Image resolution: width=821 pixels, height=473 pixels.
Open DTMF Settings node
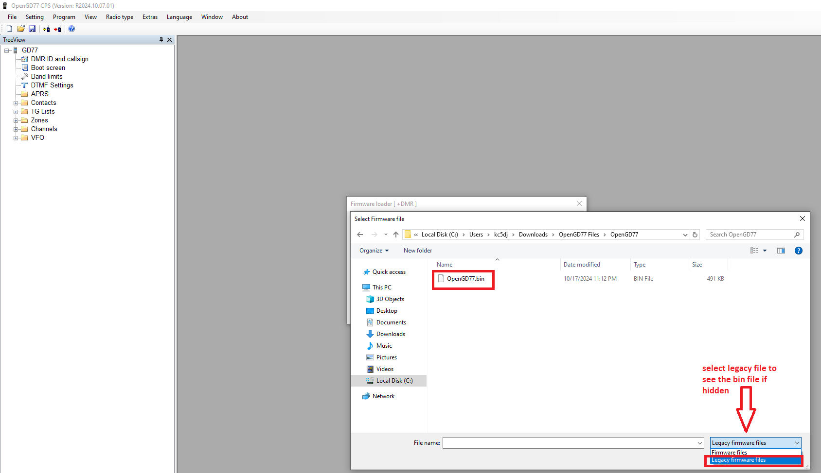coord(52,85)
